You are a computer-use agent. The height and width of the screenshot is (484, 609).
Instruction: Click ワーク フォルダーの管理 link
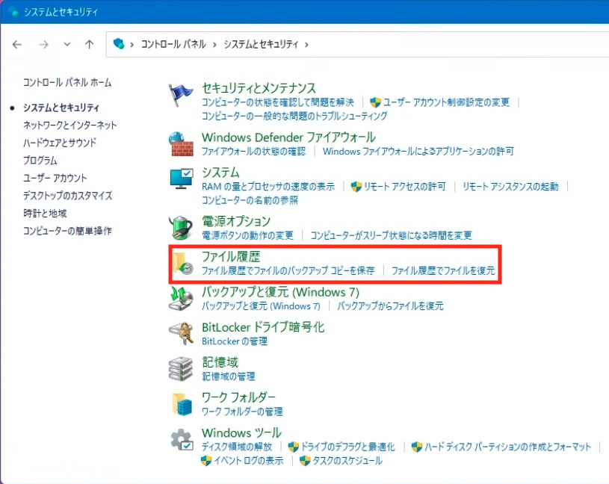(x=242, y=412)
